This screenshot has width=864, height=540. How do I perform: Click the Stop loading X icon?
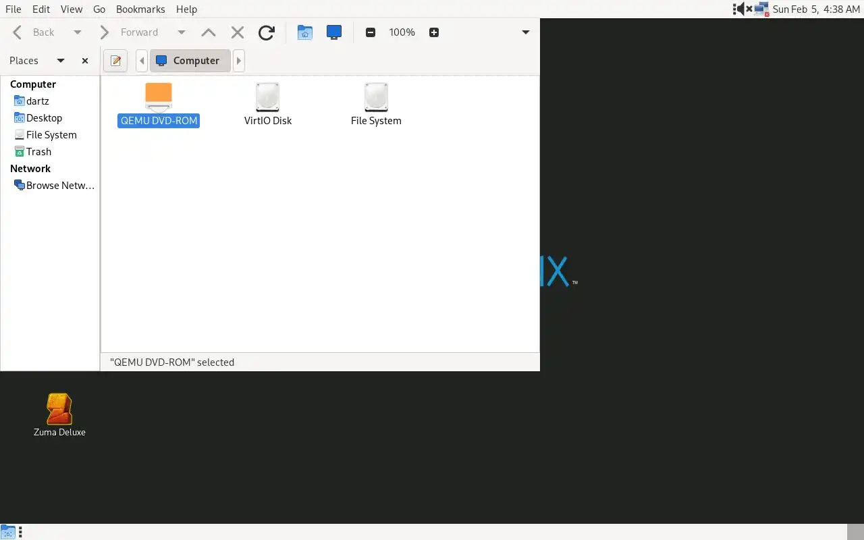click(237, 32)
